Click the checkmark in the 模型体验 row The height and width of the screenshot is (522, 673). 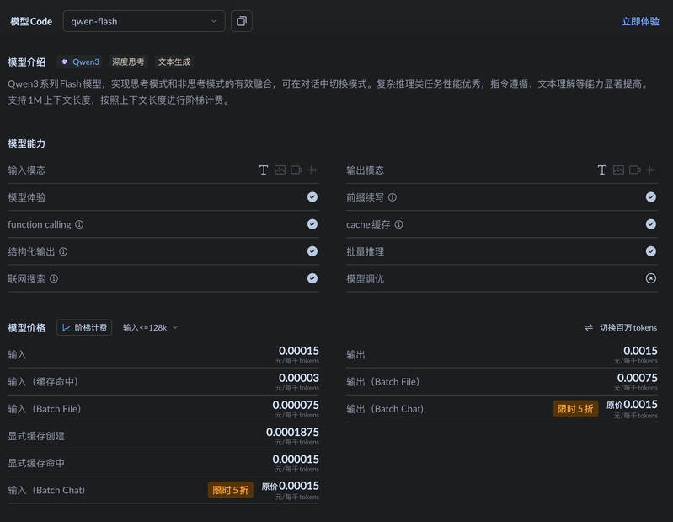click(312, 196)
